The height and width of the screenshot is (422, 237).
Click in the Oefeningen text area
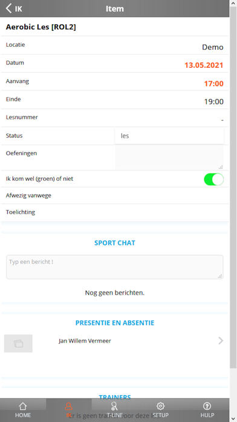[169, 158]
